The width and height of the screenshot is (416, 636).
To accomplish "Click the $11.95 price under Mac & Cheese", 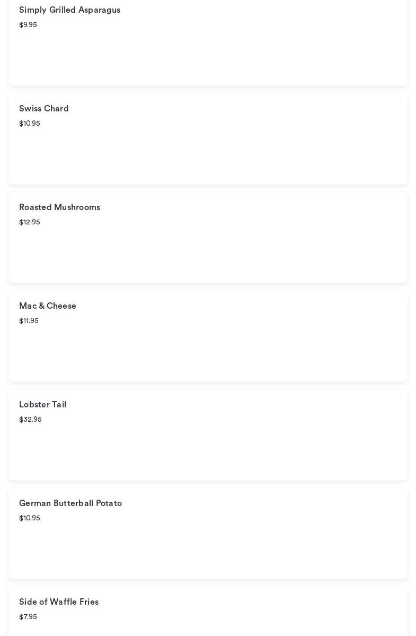I will [x=29, y=321].
